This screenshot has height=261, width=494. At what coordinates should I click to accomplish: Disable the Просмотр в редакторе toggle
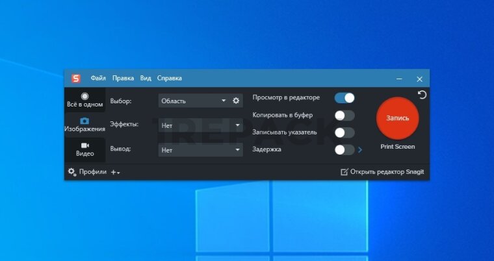tap(344, 98)
